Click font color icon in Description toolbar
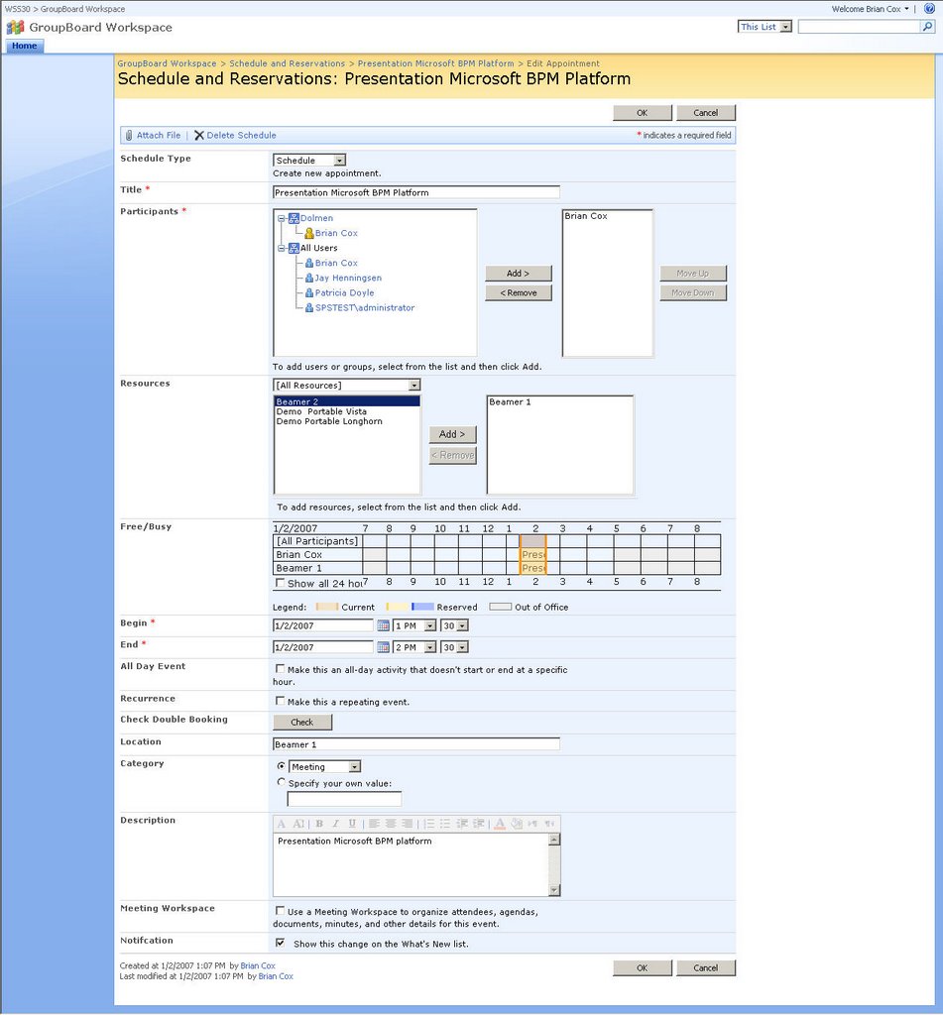 (500, 824)
